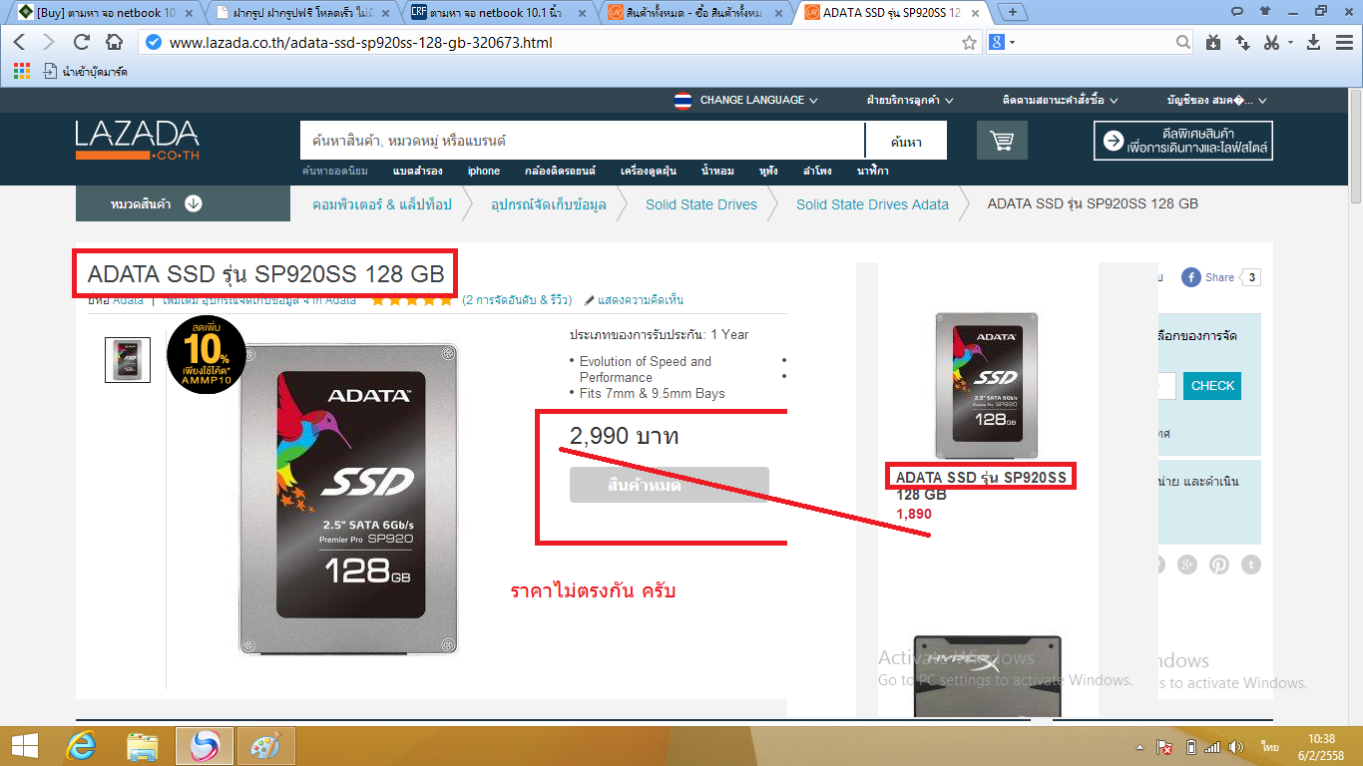
Task: Open the apps grid in bookmarks bar
Action: [x=22, y=71]
